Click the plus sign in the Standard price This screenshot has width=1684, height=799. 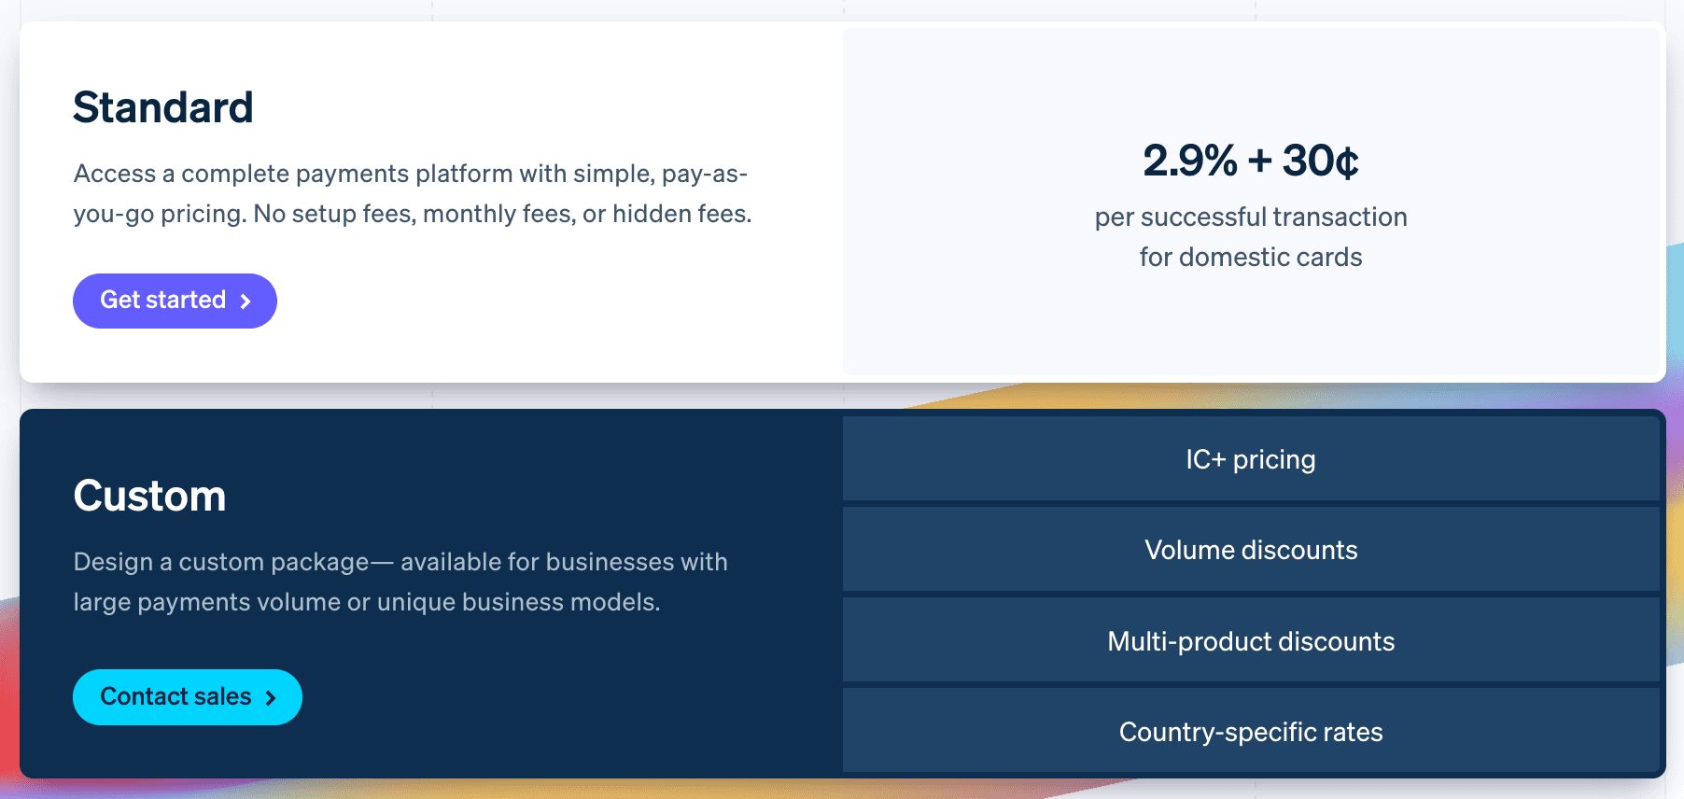(x=1259, y=161)
